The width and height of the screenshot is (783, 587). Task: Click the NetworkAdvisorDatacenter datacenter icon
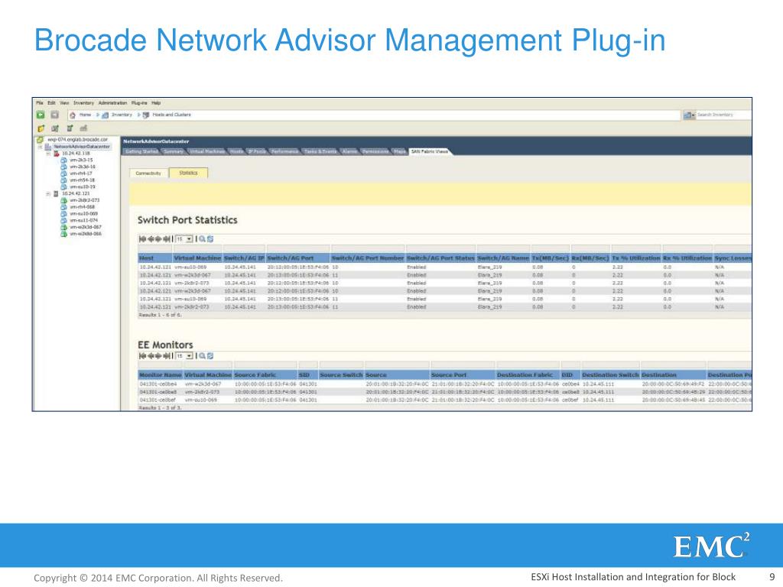48,147
